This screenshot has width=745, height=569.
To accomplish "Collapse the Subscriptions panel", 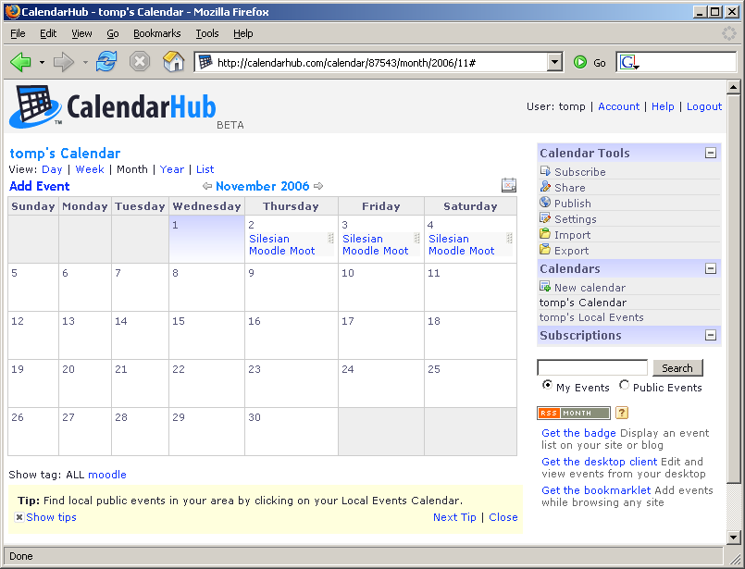I will pos(711,335).
